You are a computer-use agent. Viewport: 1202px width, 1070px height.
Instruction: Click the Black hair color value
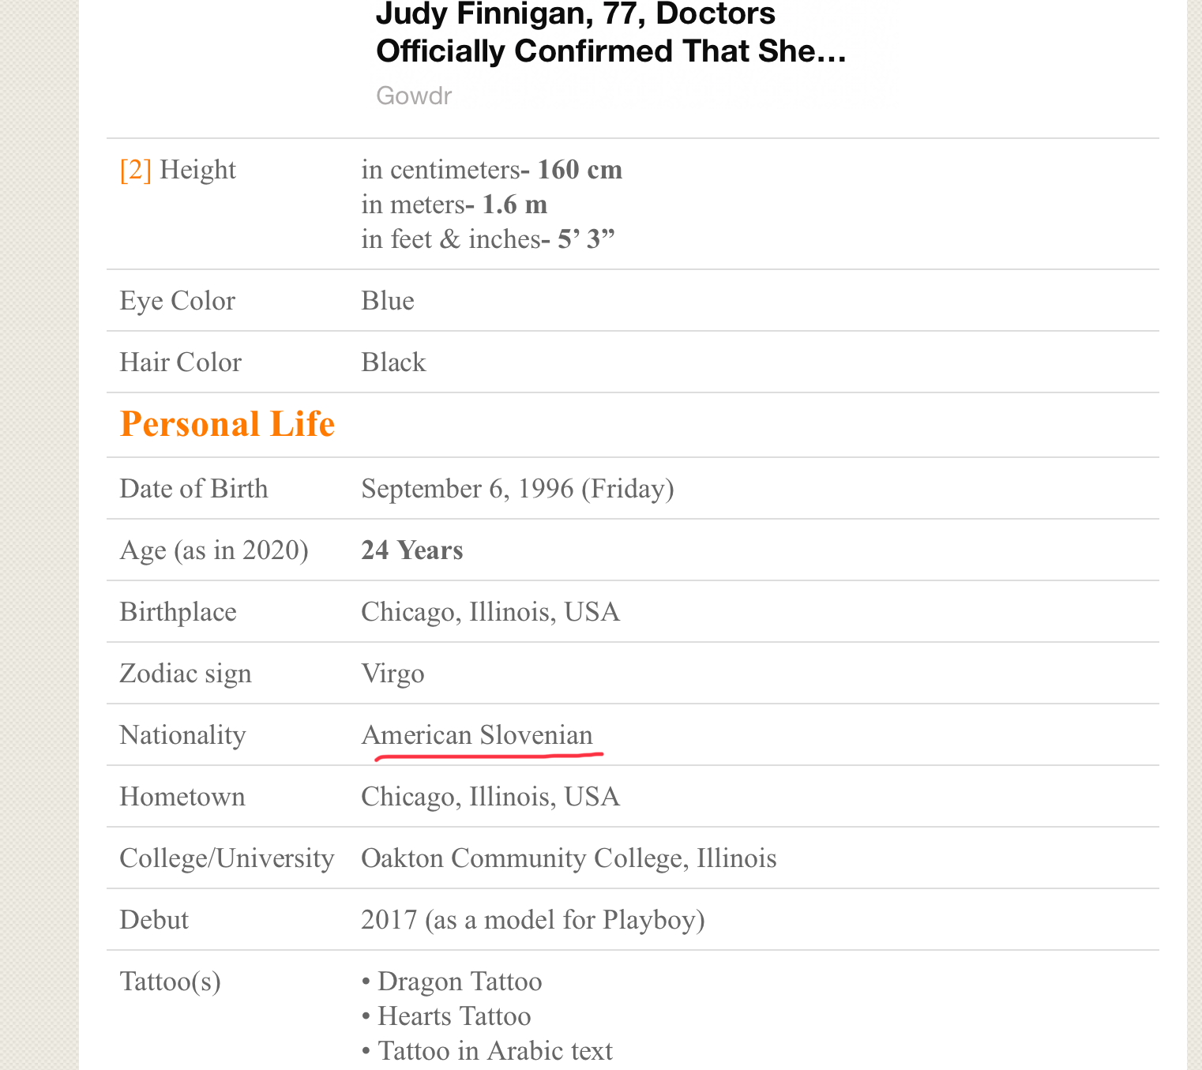[x=393, y=362]
